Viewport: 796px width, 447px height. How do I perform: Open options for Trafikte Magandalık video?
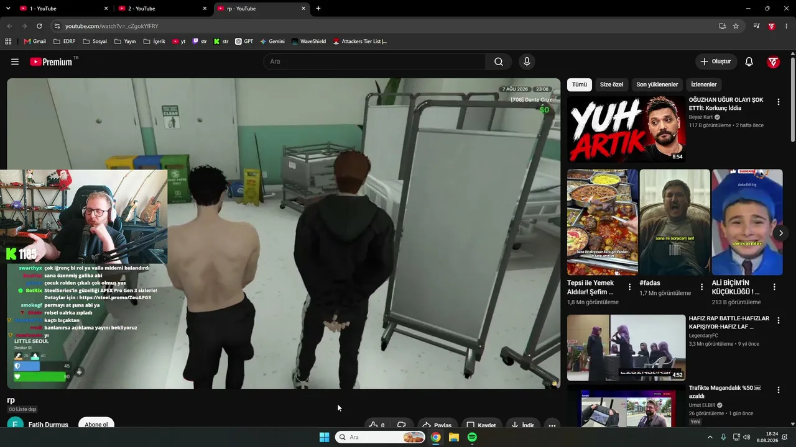coord(778,390)
